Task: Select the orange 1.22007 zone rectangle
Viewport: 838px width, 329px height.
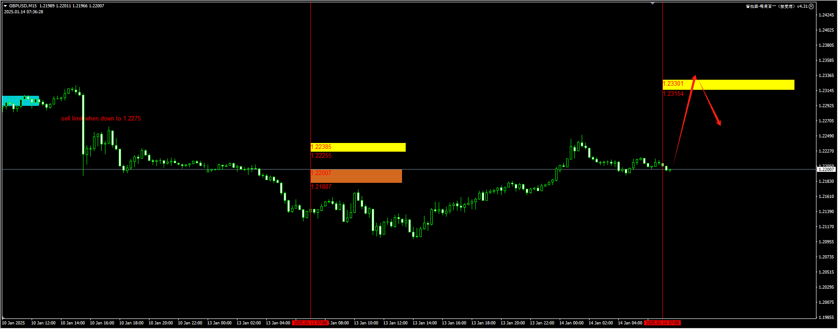Action: [x=362, y=176]
